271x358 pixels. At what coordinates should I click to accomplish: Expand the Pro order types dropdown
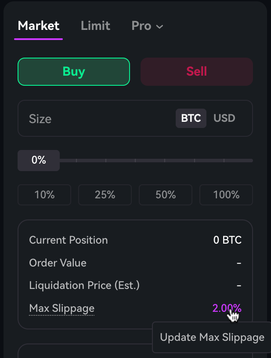coord(147,26)
